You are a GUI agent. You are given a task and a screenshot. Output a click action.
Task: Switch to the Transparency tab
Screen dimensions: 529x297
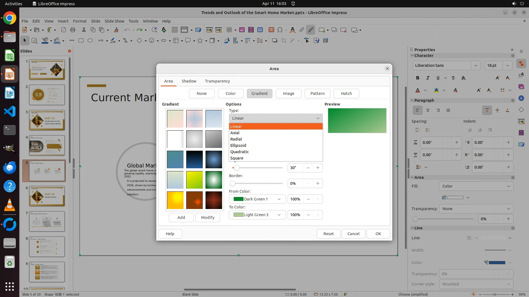click(217, 81)
